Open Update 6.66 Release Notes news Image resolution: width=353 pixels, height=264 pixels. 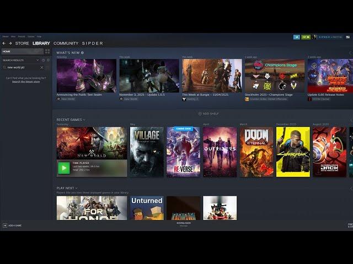tap(330, 76)
